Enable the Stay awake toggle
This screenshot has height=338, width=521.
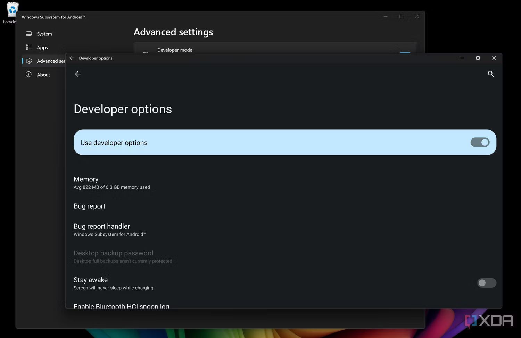pos(486,283)
